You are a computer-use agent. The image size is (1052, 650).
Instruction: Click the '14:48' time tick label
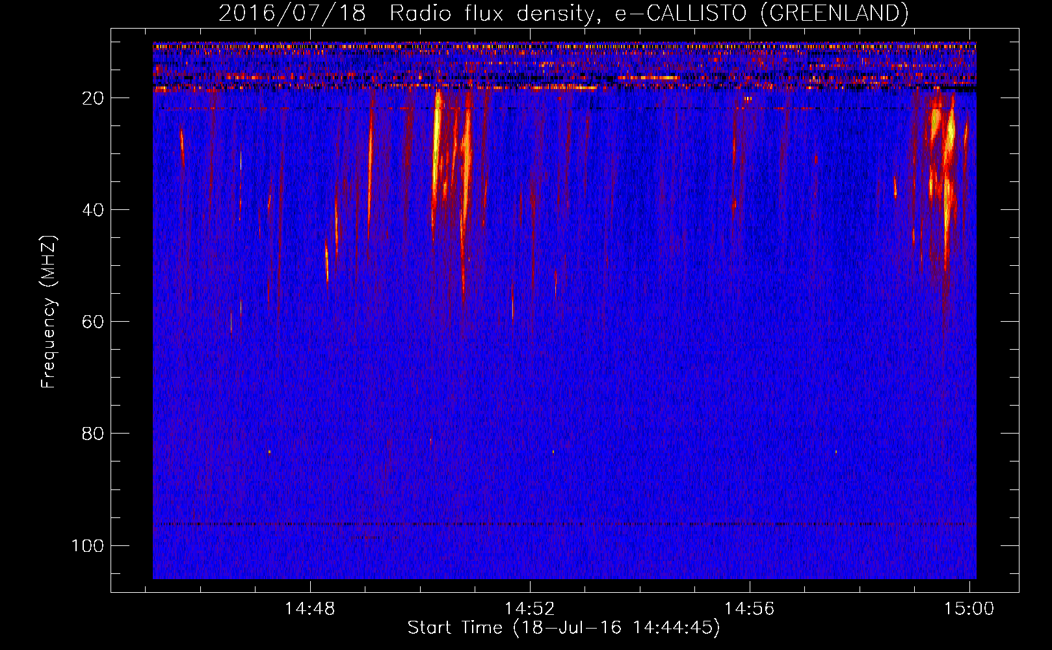pos(309,609)
